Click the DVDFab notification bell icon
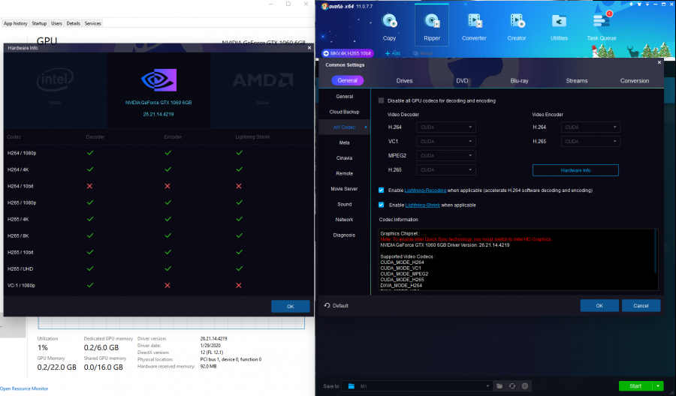This screenshot has height=396, width=676. click(631, 4)
